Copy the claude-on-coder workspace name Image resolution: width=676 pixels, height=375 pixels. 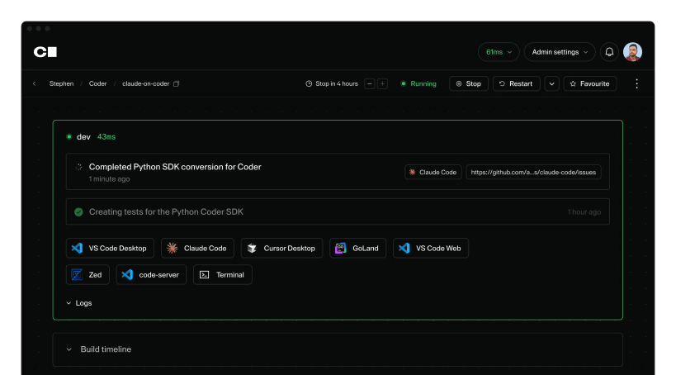click(x=177, y=83)
